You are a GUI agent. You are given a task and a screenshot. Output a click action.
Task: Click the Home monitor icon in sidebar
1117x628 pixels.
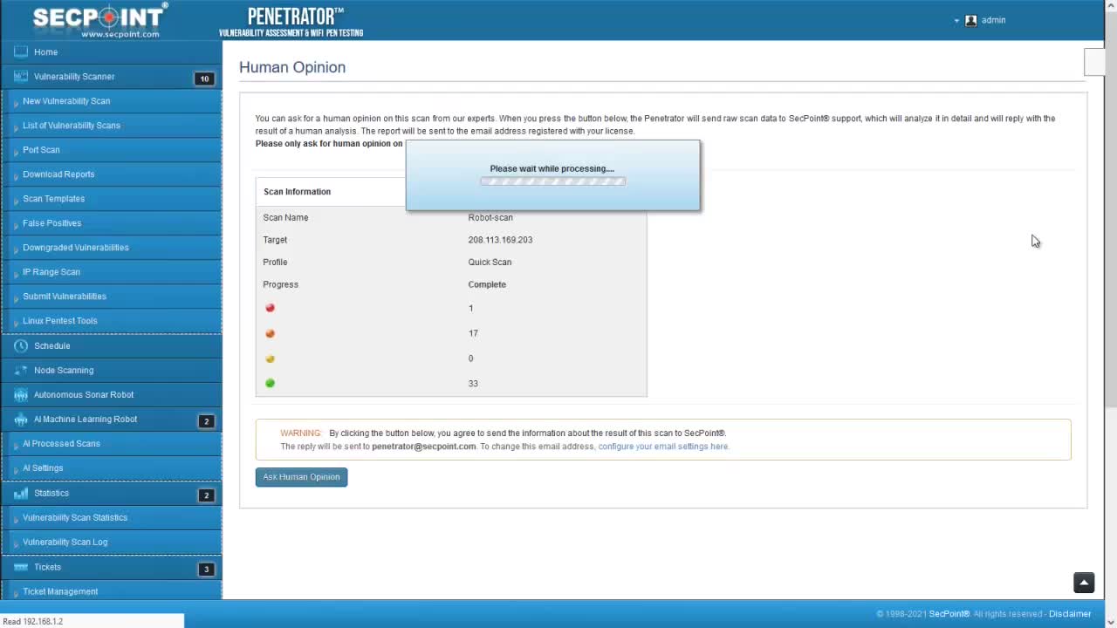pyautogui.click(x=21, y=51)
